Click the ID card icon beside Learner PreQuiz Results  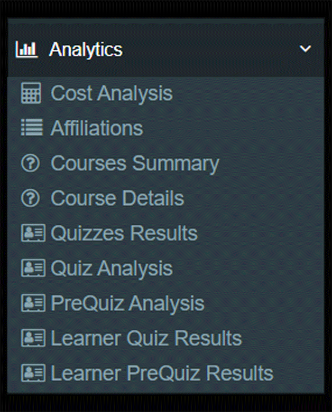(x=33, y=373)
